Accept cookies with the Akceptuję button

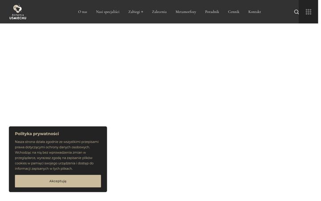(58, 181)
